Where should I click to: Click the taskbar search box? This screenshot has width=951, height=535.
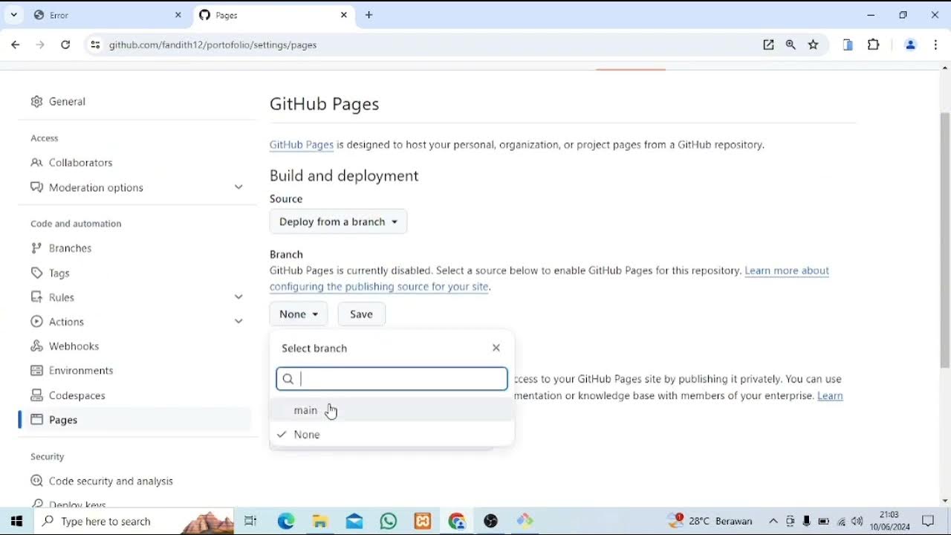(x=134, y=521)
